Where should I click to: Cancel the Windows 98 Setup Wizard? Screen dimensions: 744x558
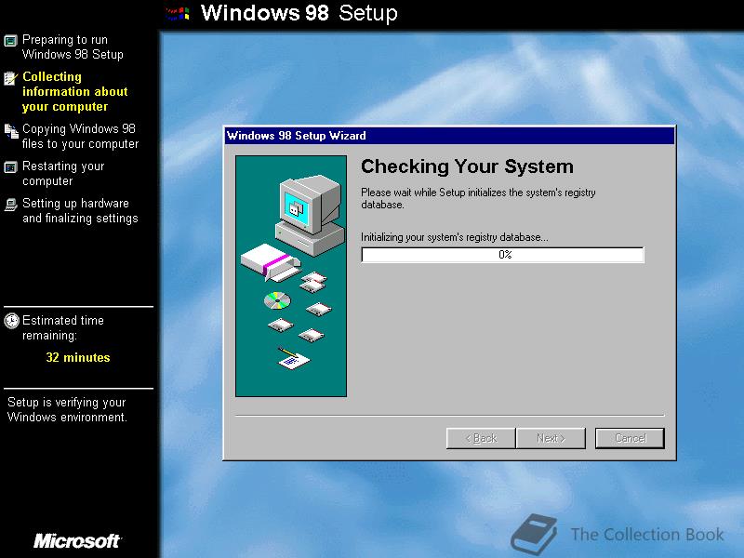click(x=631, y=438)
